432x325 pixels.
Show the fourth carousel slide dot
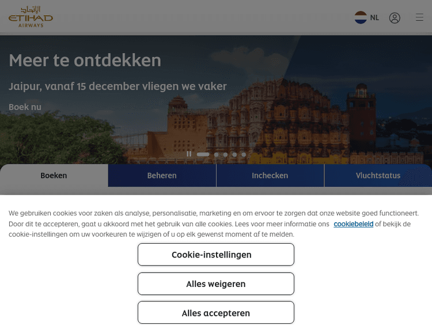click(234, 155)
